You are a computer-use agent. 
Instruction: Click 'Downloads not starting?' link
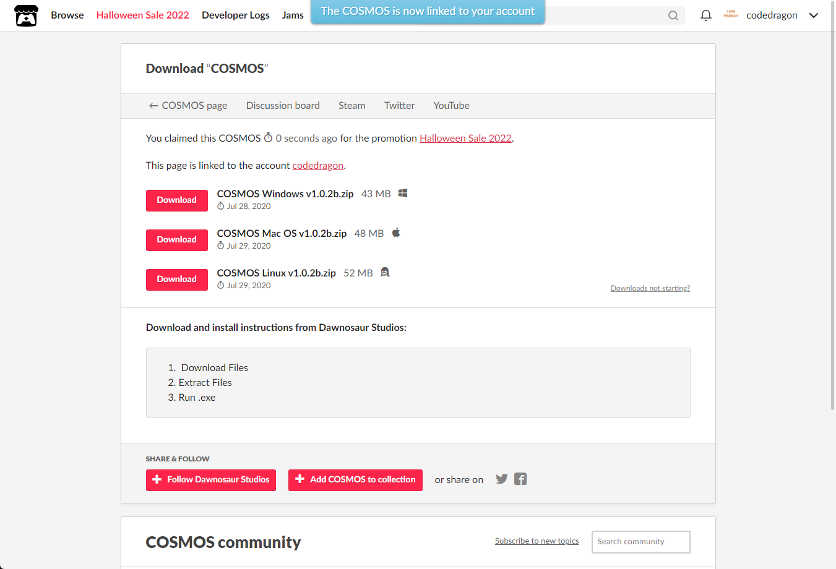pos(650,288)
